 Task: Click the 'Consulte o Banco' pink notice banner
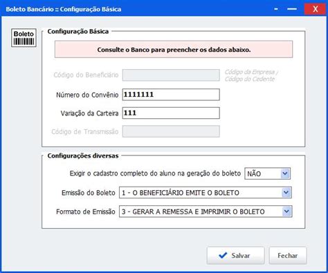(174, 50)
